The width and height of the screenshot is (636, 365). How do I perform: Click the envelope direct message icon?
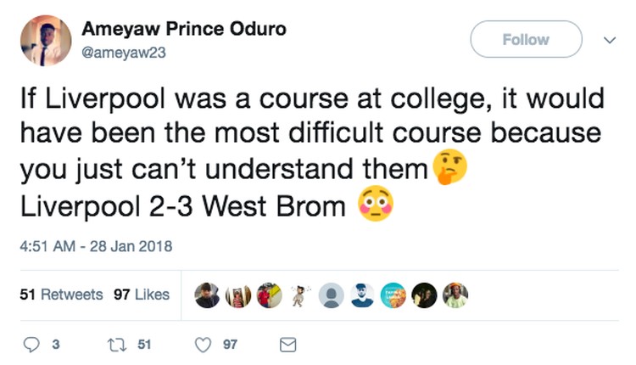click(287, 345)
